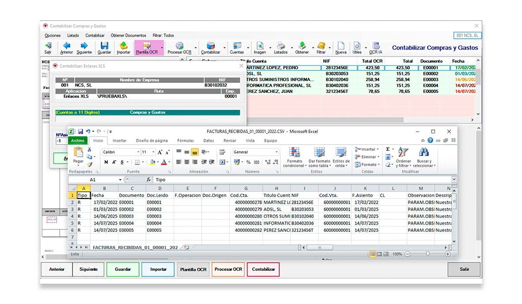Toggle italic K formatting in Excel
The height and width of the screenshot is (304, 522).
114,162
